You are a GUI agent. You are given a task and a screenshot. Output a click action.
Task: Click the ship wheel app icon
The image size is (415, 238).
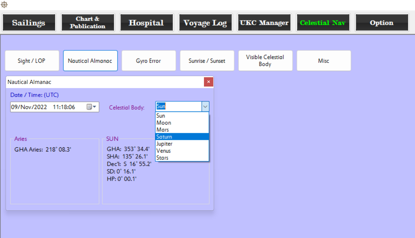[4, 4]
